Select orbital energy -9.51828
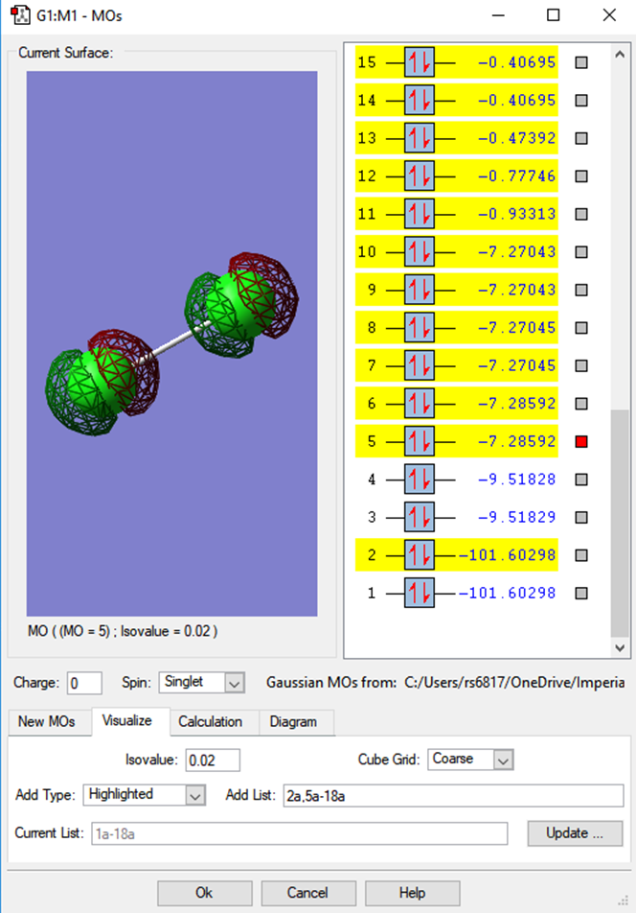This screenshot has height=913, width=636. tap(516, 480)
